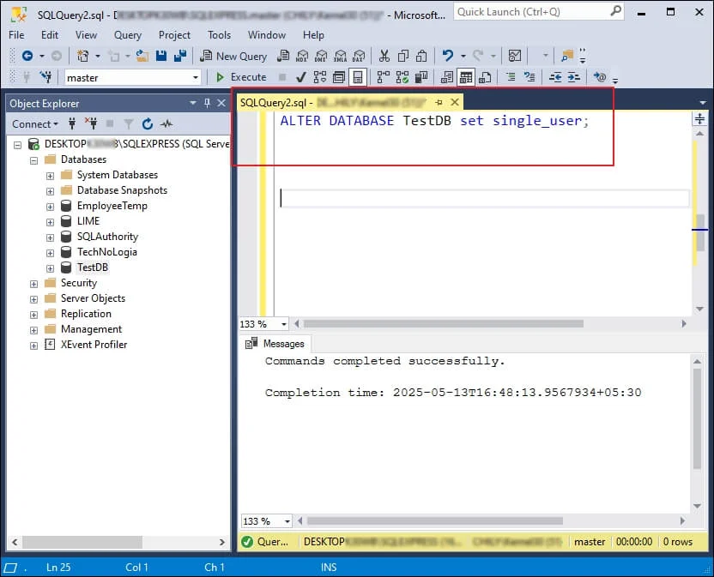
Task: Toggle the IntelliSense Enabled icon
Action: click(358, 77)
